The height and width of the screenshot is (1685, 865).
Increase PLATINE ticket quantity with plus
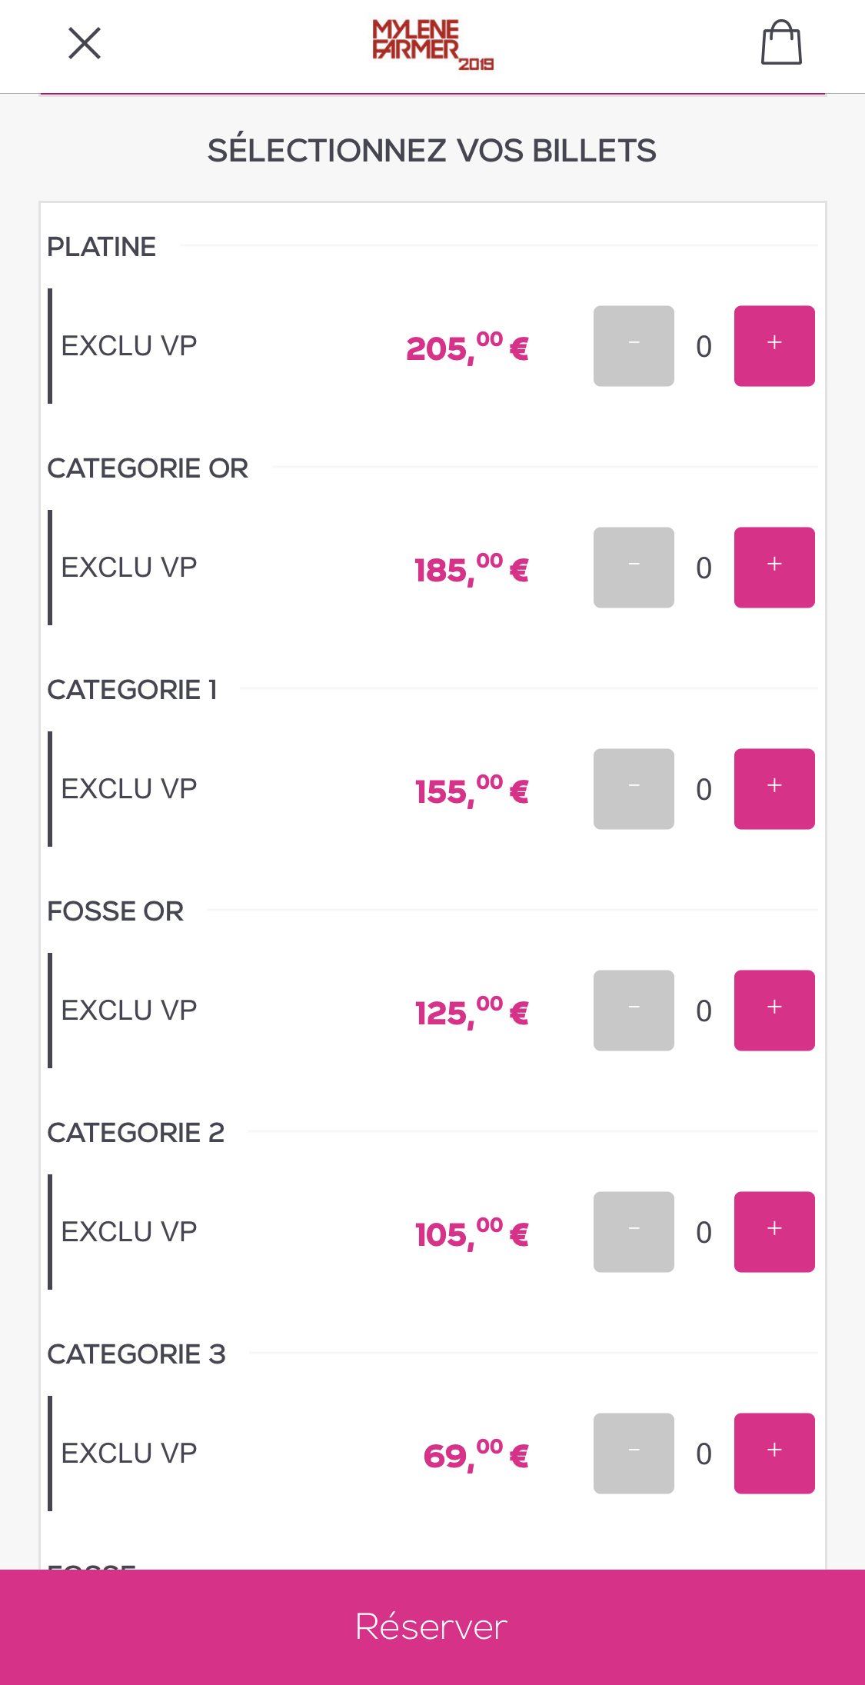(774, 346)
